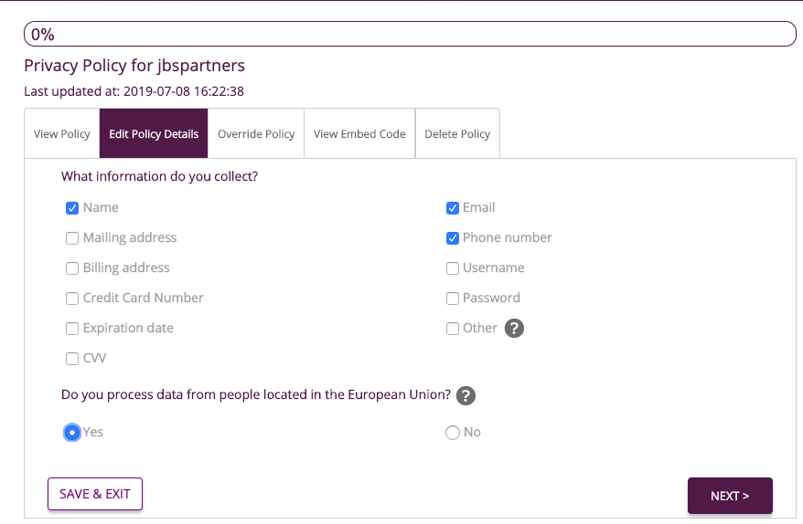
Task: Tick the CVV checkbox
Action: (72, 359)
